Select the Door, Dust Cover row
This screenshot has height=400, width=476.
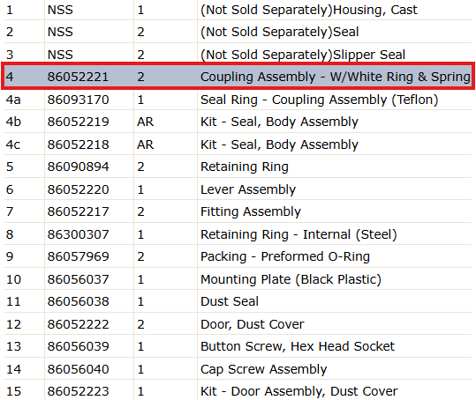(x=238, y=324)
